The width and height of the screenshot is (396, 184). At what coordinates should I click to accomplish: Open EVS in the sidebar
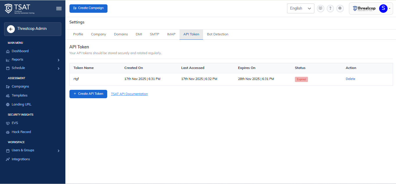click(15, 123)
